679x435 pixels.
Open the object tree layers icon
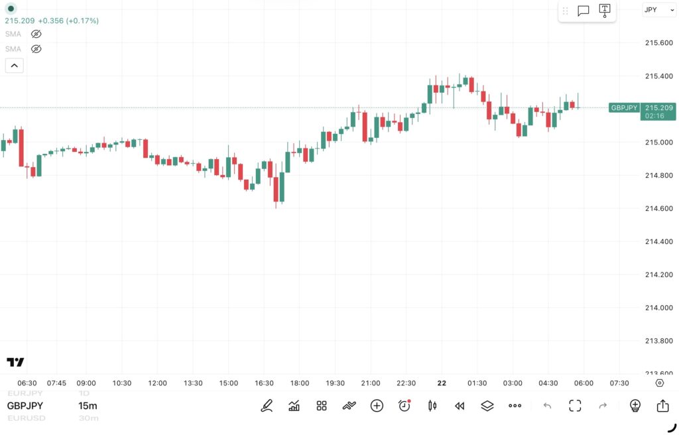click(x=487, y=406)
